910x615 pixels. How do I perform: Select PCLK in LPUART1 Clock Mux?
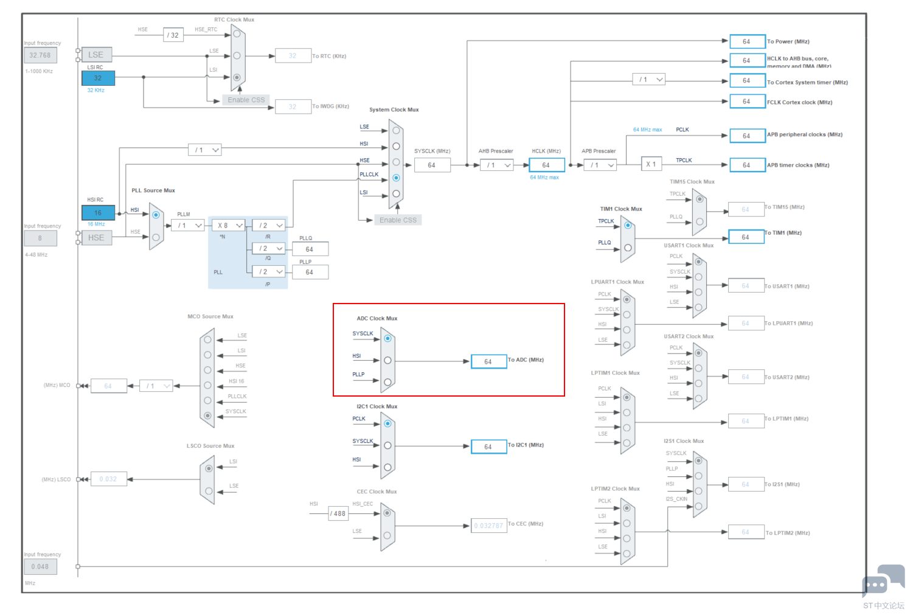coord(627,299)
